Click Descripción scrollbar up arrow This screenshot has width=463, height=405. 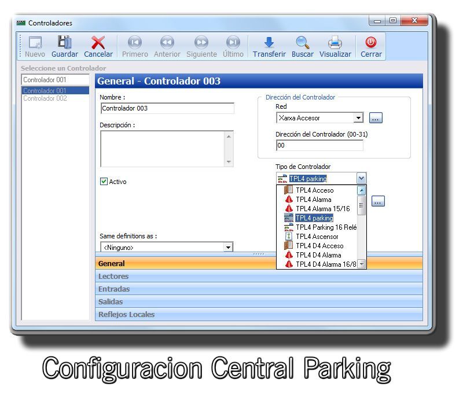click(229, 136)
